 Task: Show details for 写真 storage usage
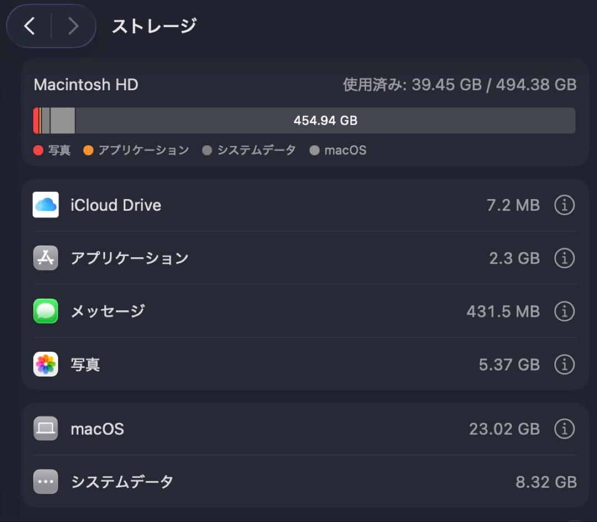tap(564, 364)
